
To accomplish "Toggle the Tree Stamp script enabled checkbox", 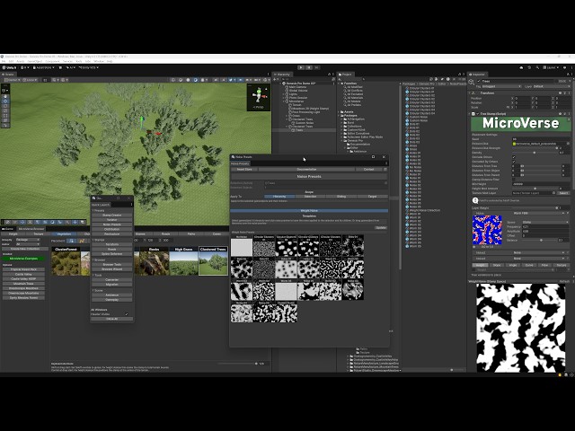I will pos(477,114).
